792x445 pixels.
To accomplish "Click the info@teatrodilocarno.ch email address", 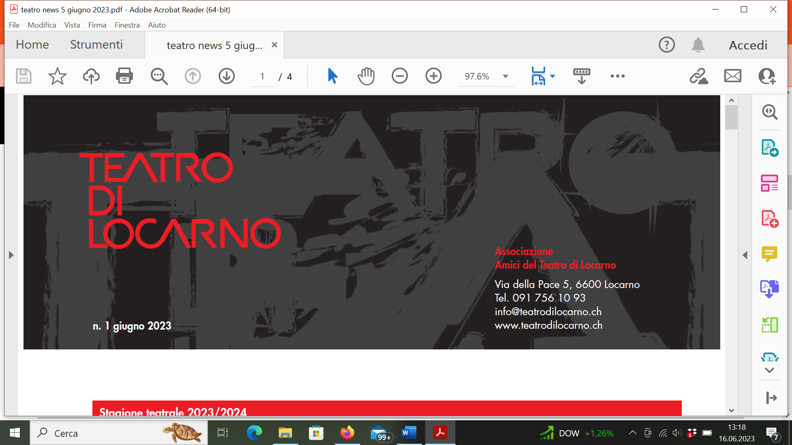I will [548, 311].
